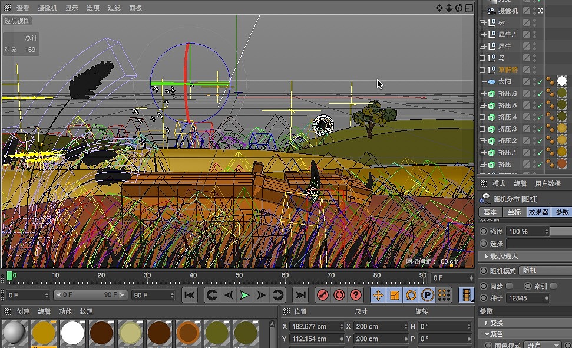The image size is (572, 348).
Task: Toggle viewport maximize panel icon
Action: click(469, 8)
